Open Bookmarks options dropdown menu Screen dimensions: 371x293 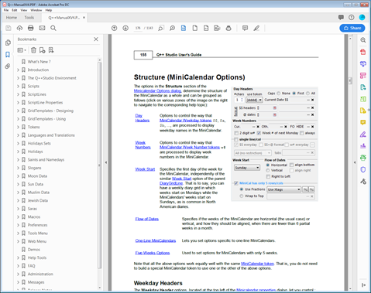click(22, 50)
